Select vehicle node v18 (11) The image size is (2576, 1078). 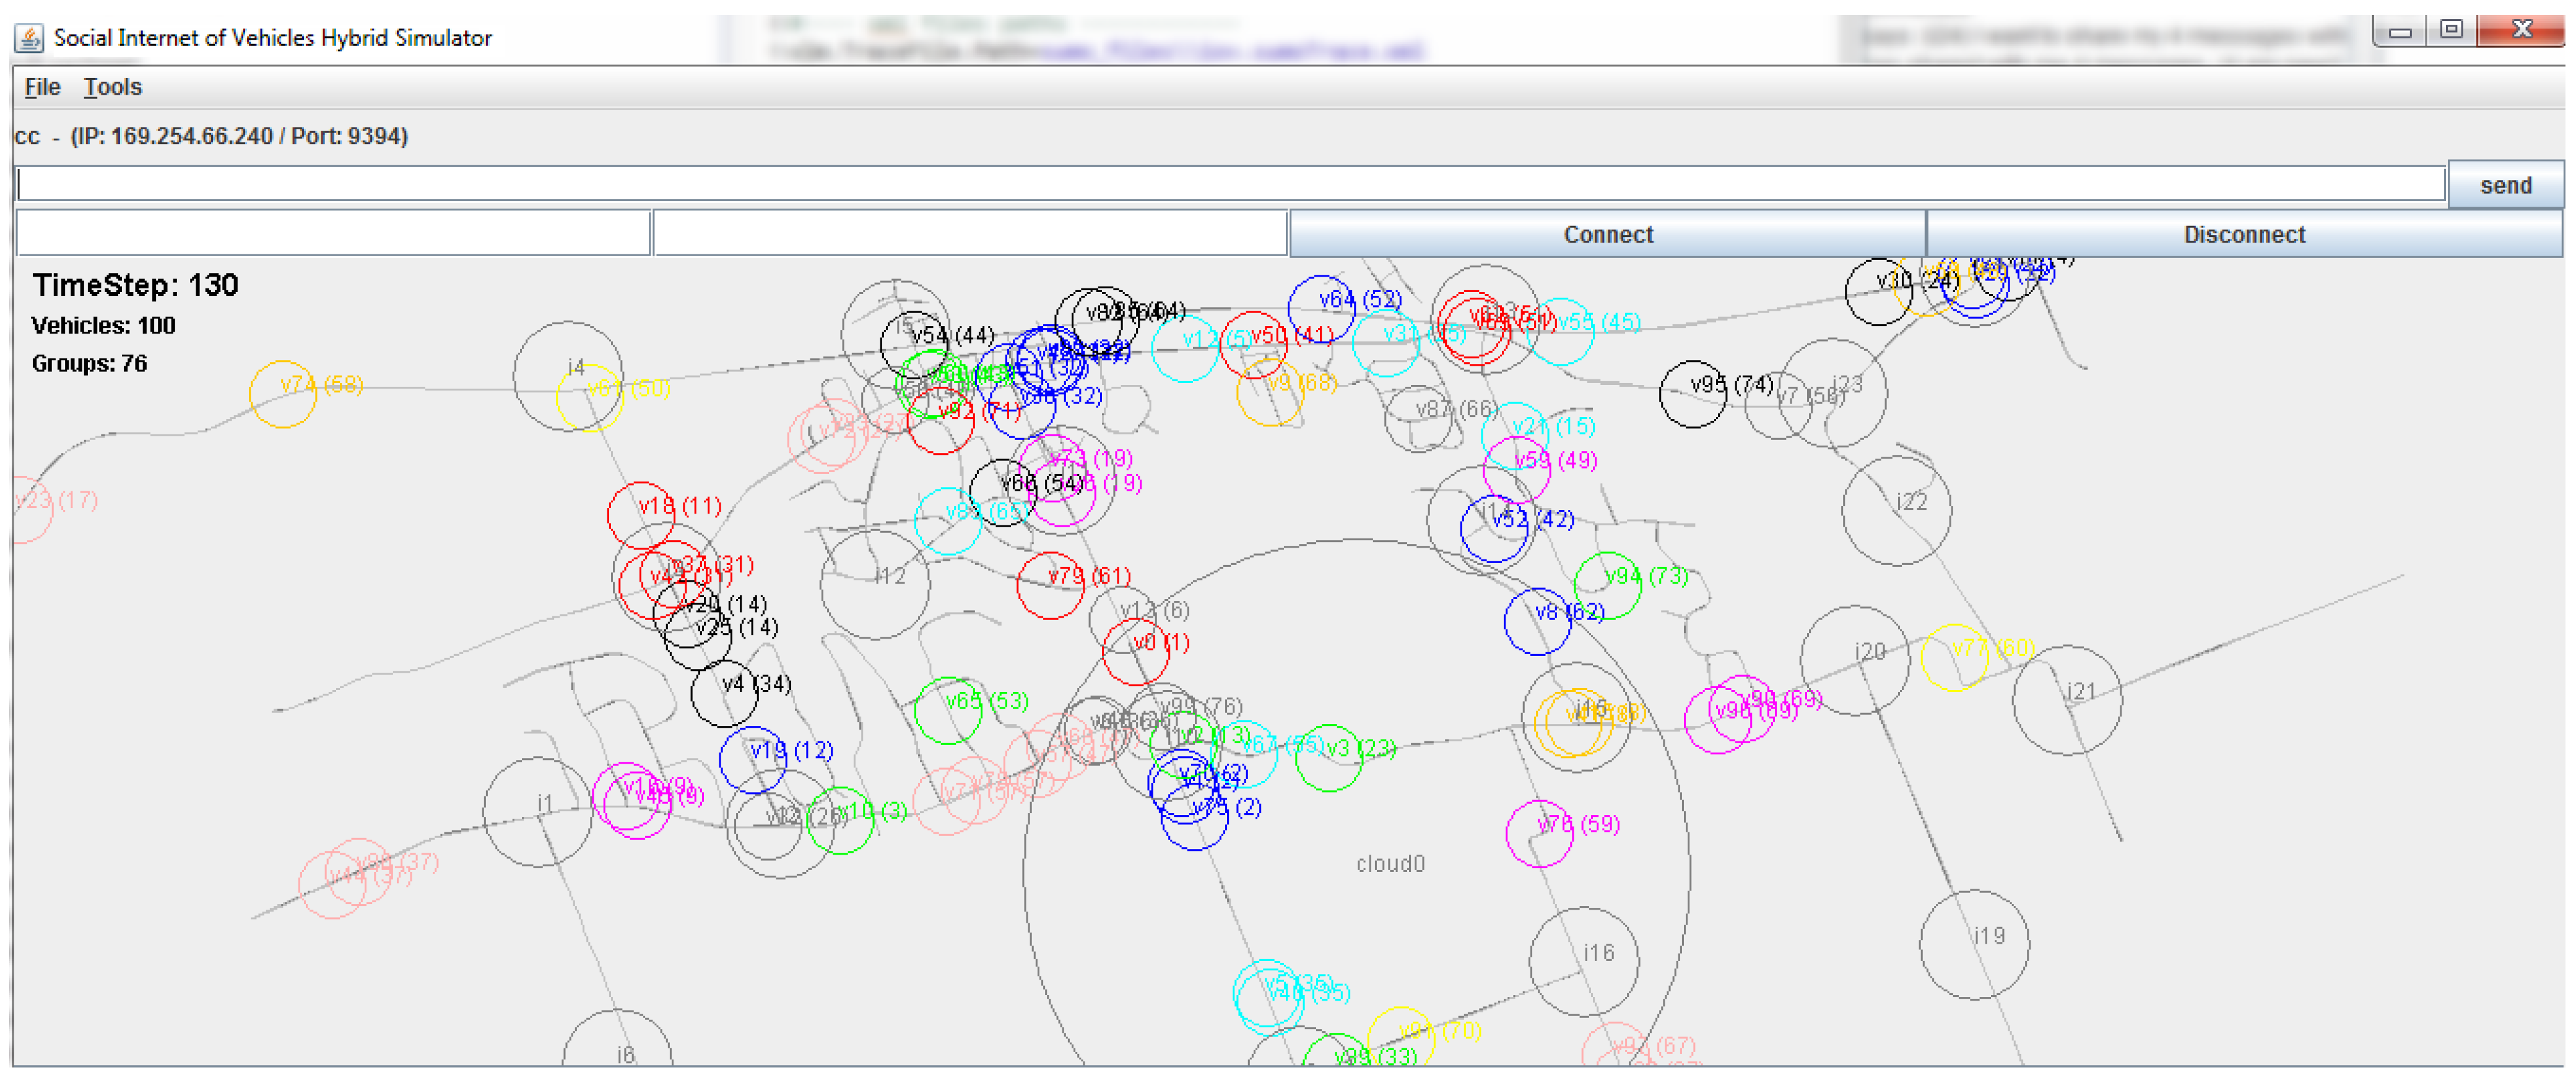coord(642,515)
